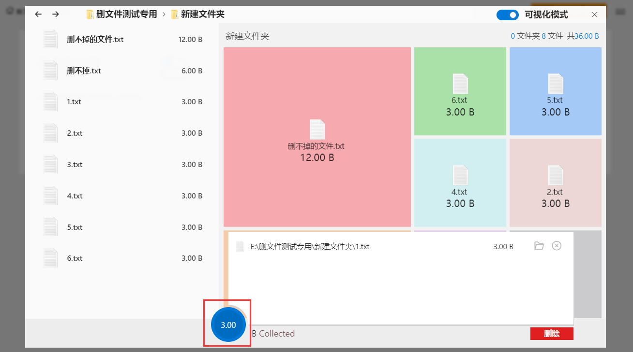This screenshot has width=633, height=352.
Task: Click the breadcrumb chevron separator
Action: coord(164,14)
